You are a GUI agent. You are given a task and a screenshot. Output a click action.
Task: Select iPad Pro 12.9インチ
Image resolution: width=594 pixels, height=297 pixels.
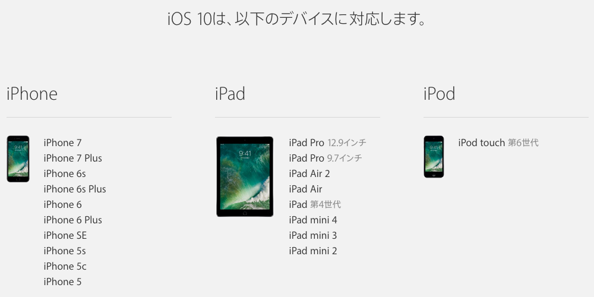pyautogui.click(x=328, y=143)
